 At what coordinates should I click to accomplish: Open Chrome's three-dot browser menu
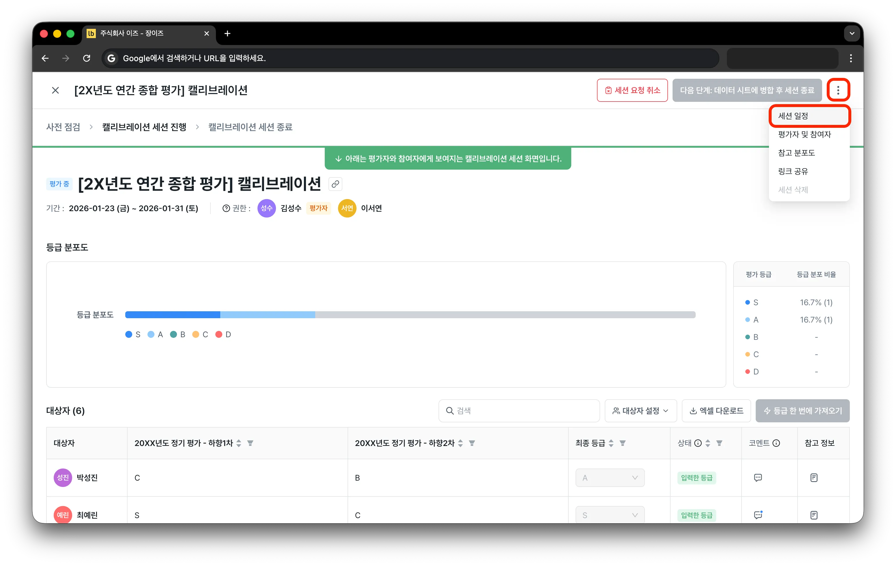851,58
